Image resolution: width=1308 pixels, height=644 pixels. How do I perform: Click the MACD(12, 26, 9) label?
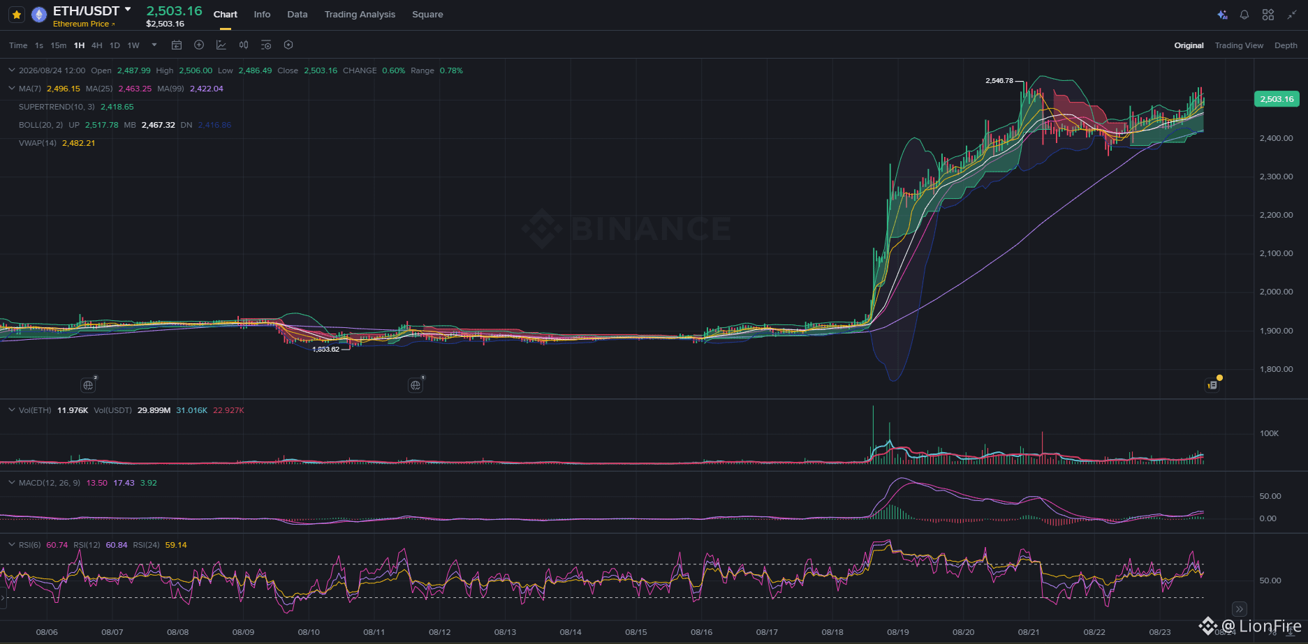pyautogui.click(x=50, y=483)
